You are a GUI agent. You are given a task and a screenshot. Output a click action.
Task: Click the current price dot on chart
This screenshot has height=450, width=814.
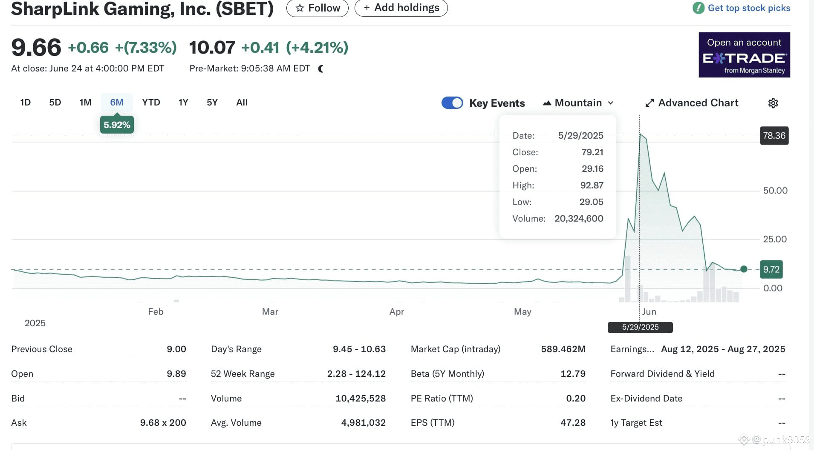pos(744,269)
